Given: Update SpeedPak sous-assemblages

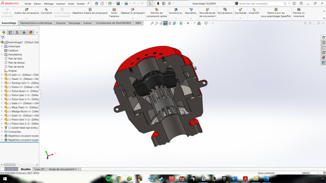Looking at the screenshot, I should pyautogui.click(x=276, y=12).
